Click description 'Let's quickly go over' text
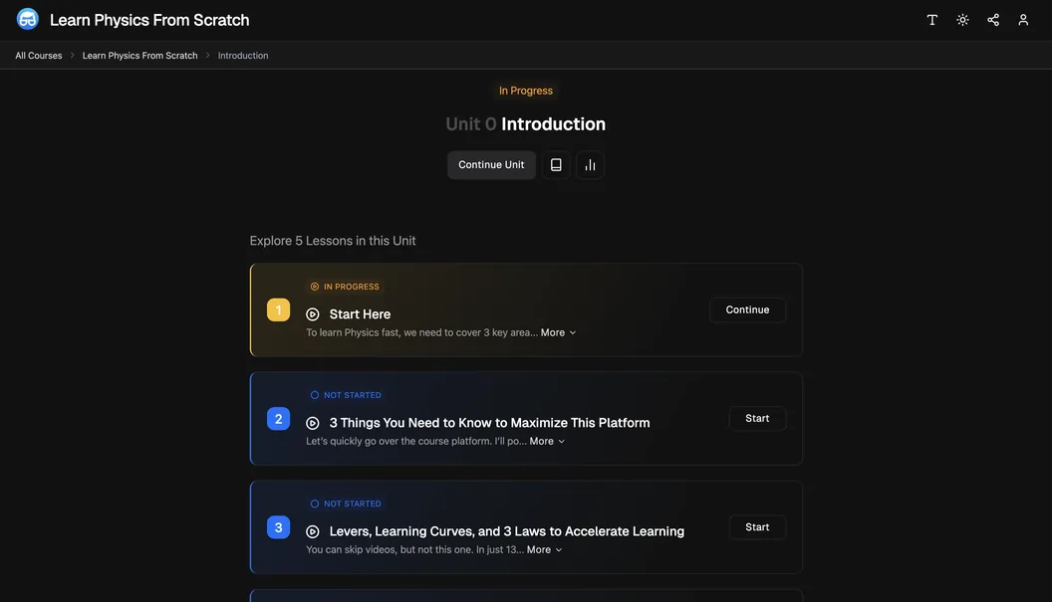This screenshot has height=602, width=1052. pos(416,441)
